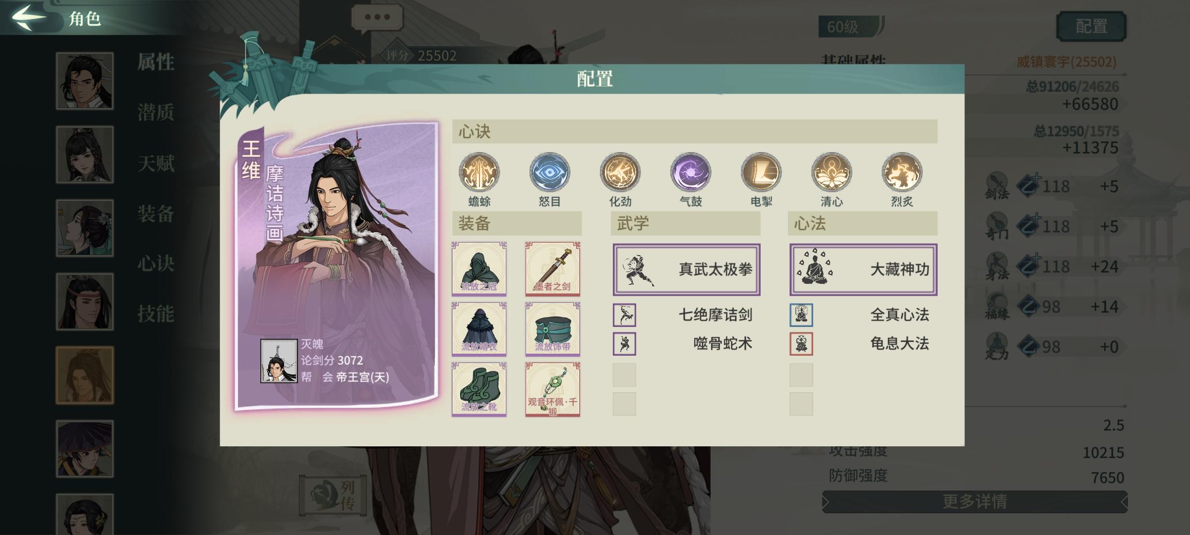Go back with the arrow icon
1190x535 pixels.
[x=29, y=17]
